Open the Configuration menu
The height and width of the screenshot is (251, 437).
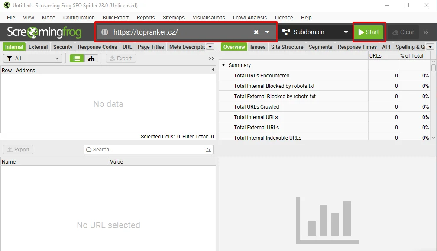coord(79,18)
